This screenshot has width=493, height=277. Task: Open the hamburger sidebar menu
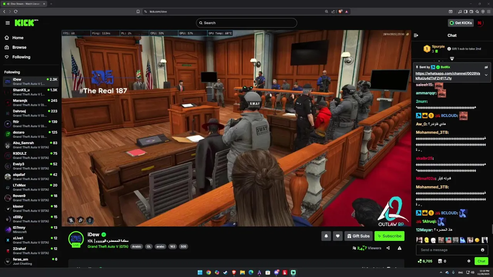(x=8, y=23)
